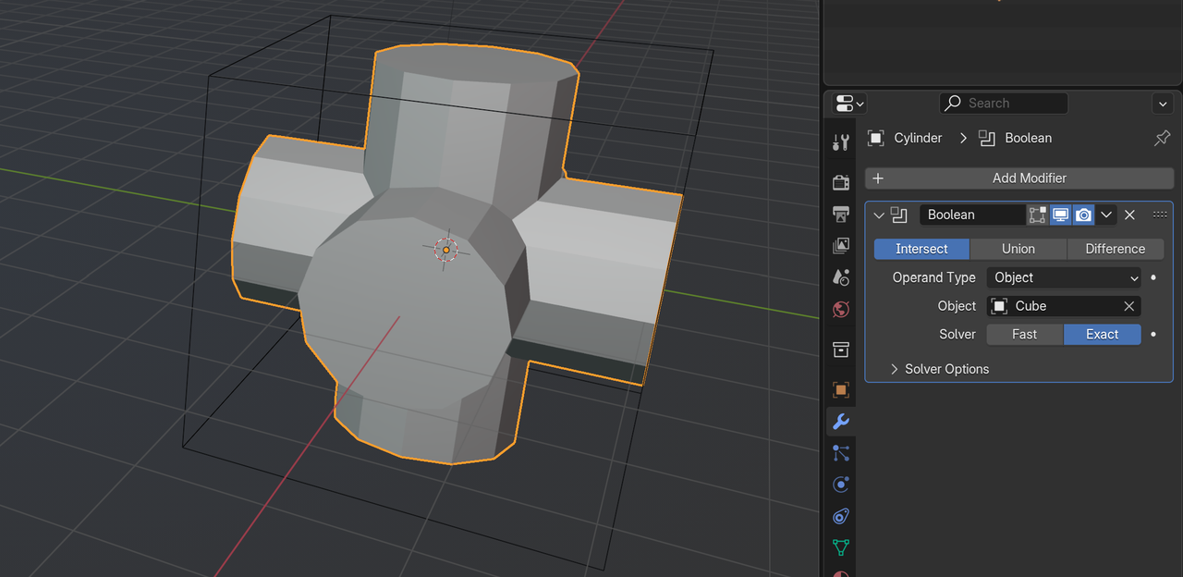This screenshot has height=577, width=1183.
Task: Toggle Boolean modifier edit mode display
Action: point(1037,215)
